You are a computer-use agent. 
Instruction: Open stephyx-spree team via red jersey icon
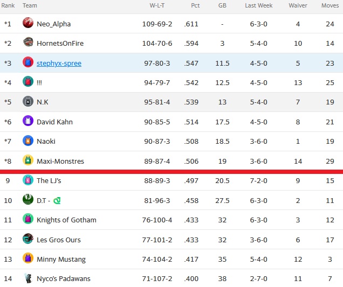pos(28,62)
